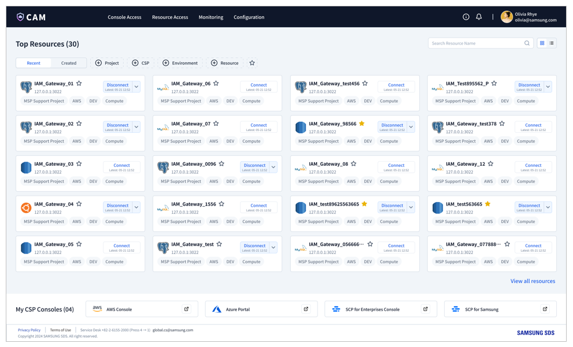Open Olivia Rhye's profile avatar

(507, 17)
